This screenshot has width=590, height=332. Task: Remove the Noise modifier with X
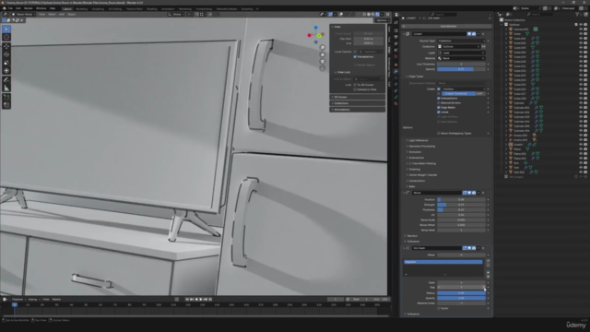483,193
